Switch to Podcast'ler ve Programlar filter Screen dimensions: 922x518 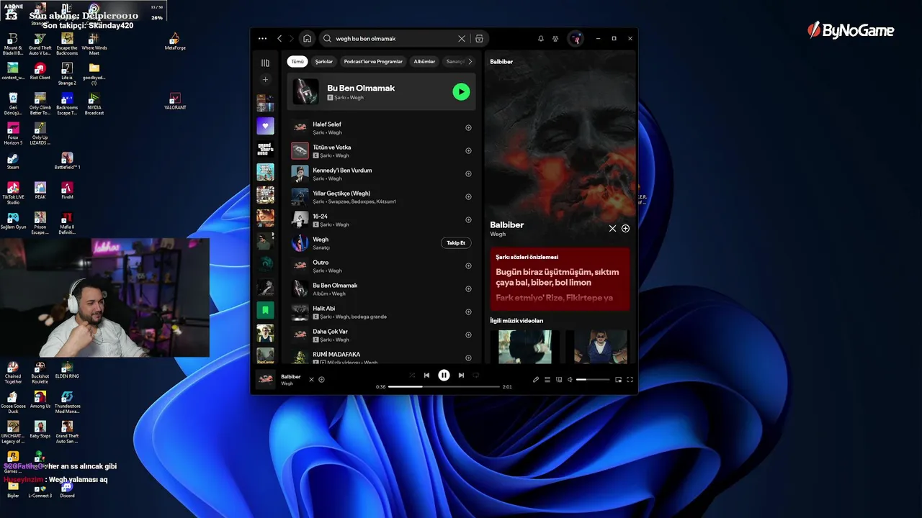pos(373,62)
